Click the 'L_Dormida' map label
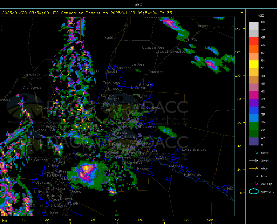Viewport: 277px width, 224px height. [192, 175]
